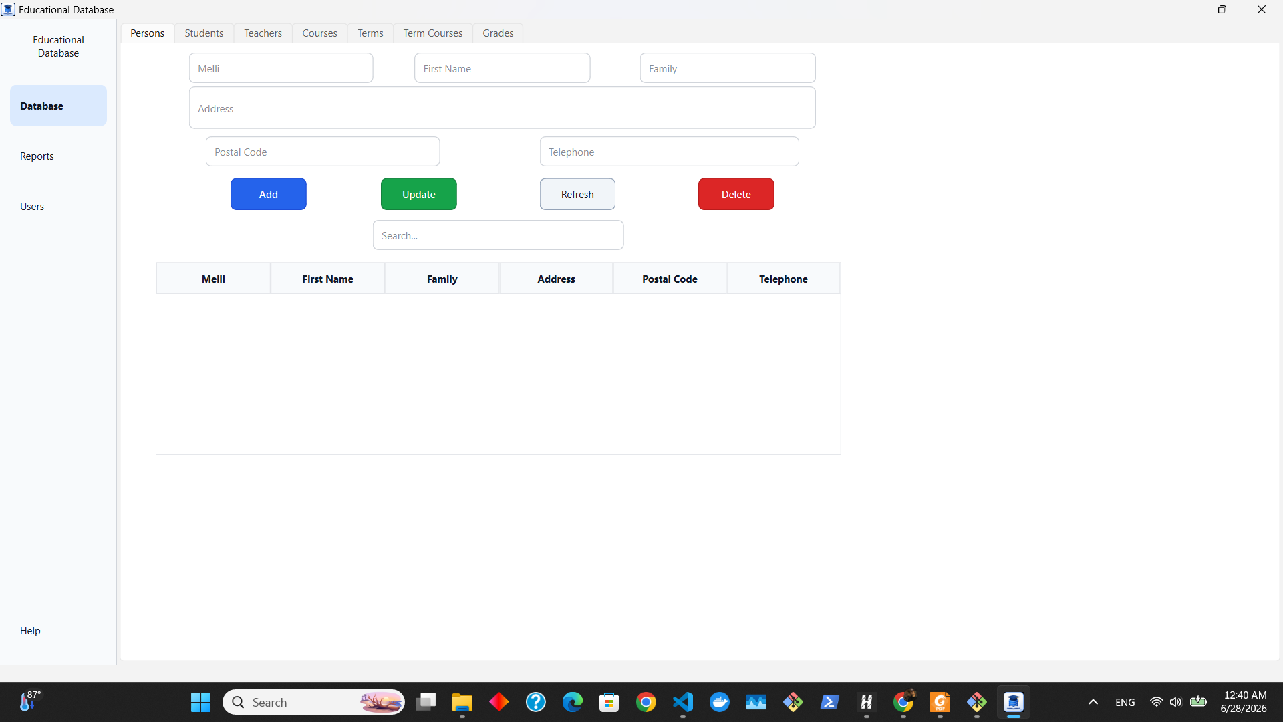This screenshot has width=1283, height=722.
Task: Open File Explorer from the taskbar
Action: (462, 702)
